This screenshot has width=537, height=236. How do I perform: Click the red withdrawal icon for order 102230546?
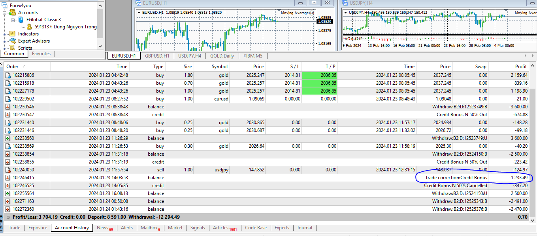[x=8, y=107]
